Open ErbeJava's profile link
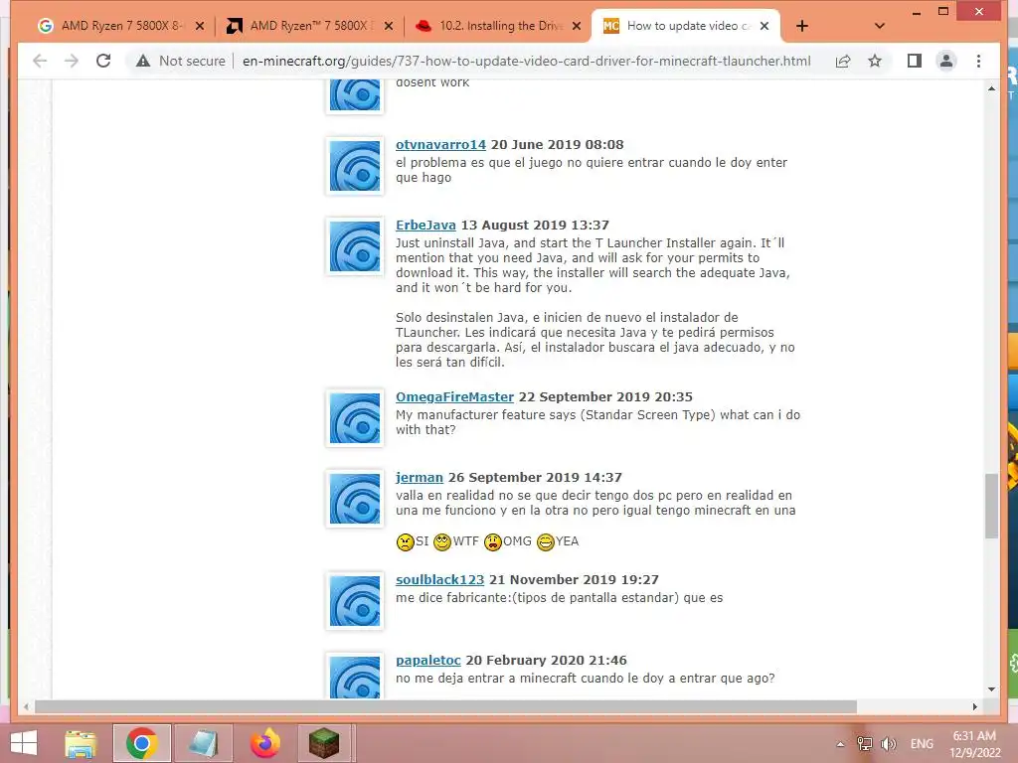This screenshot has height=763, width=1018. coord(425,226)
